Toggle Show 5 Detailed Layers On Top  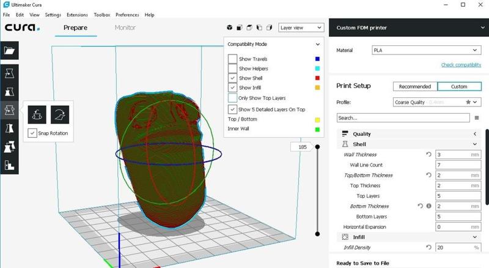point(232,110)
